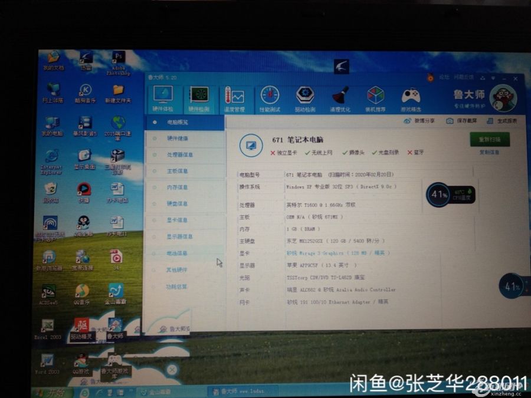The width and height of the screenshot is (531, 398).
Task: Open ACDSee5 desktop shortcut
Action: click(x=48, y=295)
